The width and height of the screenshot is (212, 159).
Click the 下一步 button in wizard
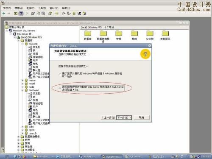[x=124, y=117]
